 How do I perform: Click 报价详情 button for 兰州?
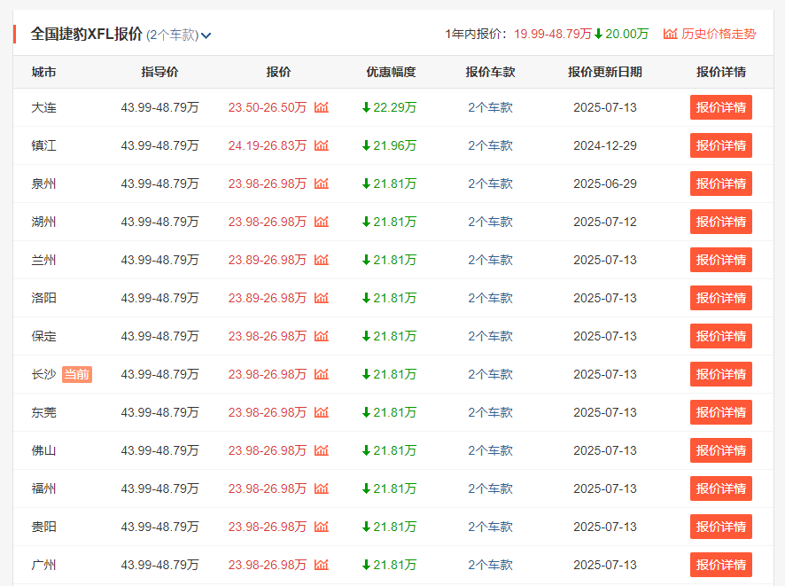pos(721,260)
